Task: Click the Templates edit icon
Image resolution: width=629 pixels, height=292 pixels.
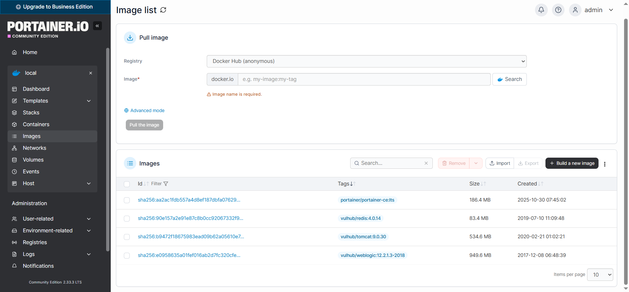Action: pos(14,101)
